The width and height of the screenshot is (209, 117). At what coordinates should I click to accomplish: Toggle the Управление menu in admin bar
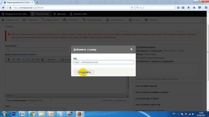click(x=40, y=14)
